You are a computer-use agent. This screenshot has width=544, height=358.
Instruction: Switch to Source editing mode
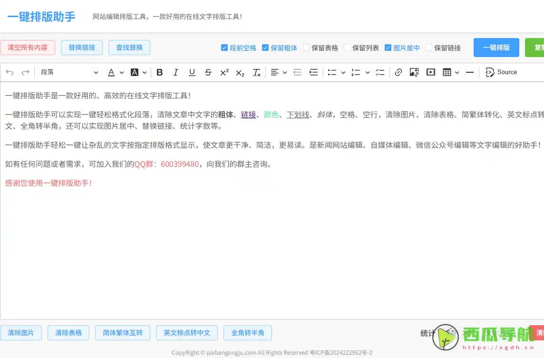click(501, 72)
